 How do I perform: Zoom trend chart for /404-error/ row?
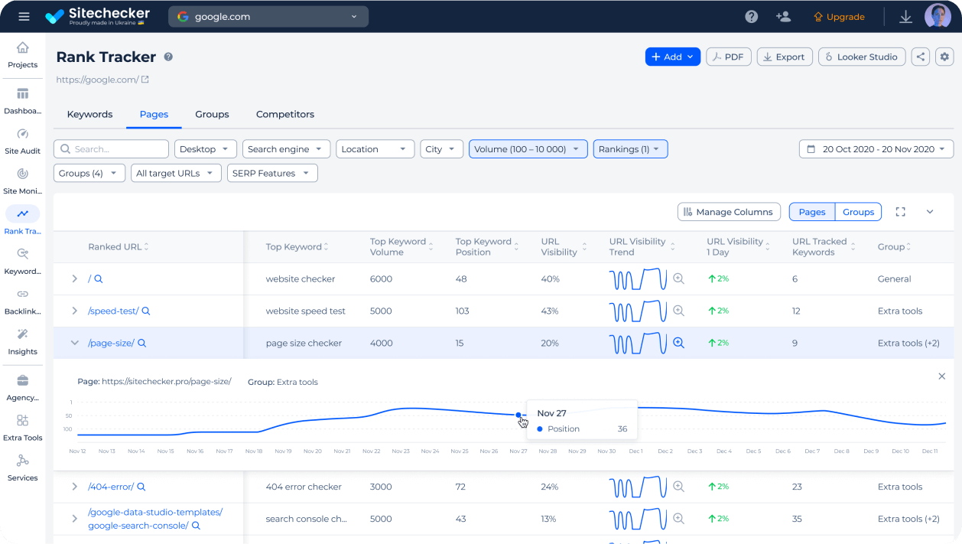[x=678, y=487]
